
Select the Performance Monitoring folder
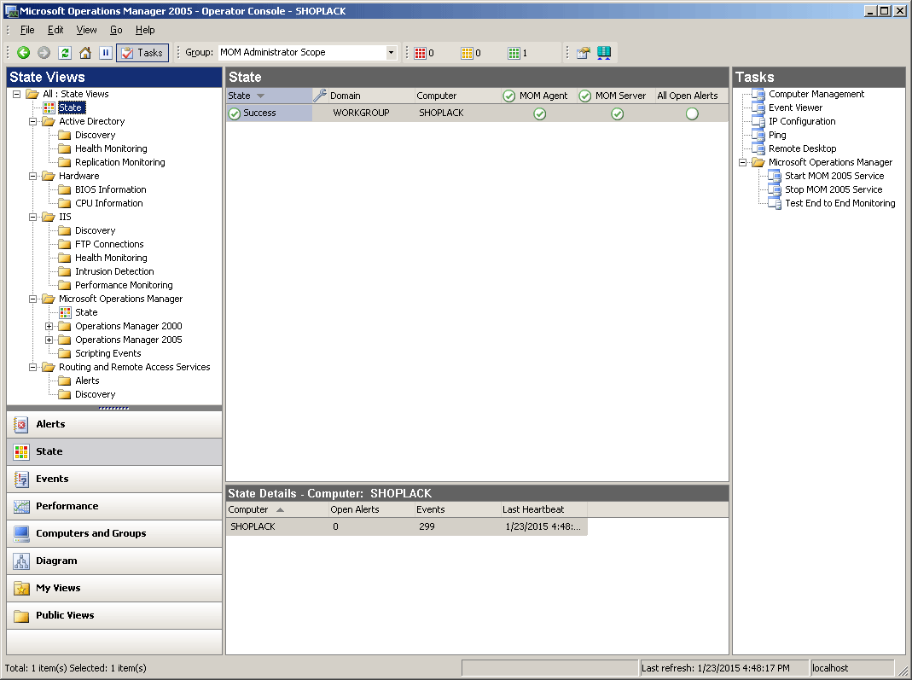coord(124,285)
